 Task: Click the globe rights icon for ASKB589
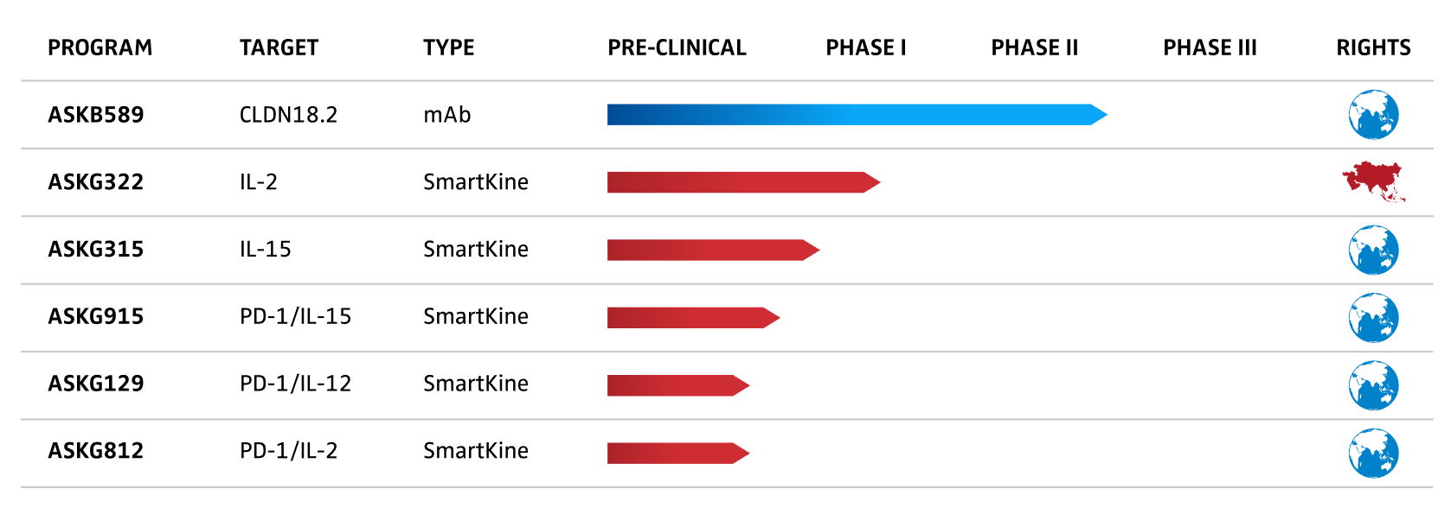1373,115
